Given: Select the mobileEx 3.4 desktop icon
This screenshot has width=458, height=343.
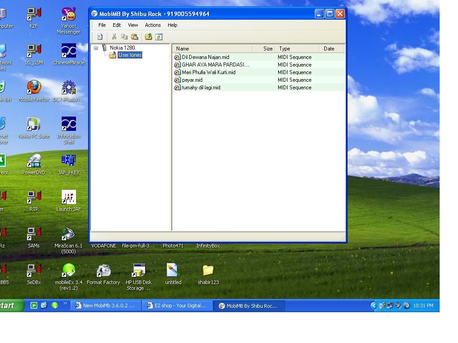Looking at the screenshot, I should click(x=68, y=277).
